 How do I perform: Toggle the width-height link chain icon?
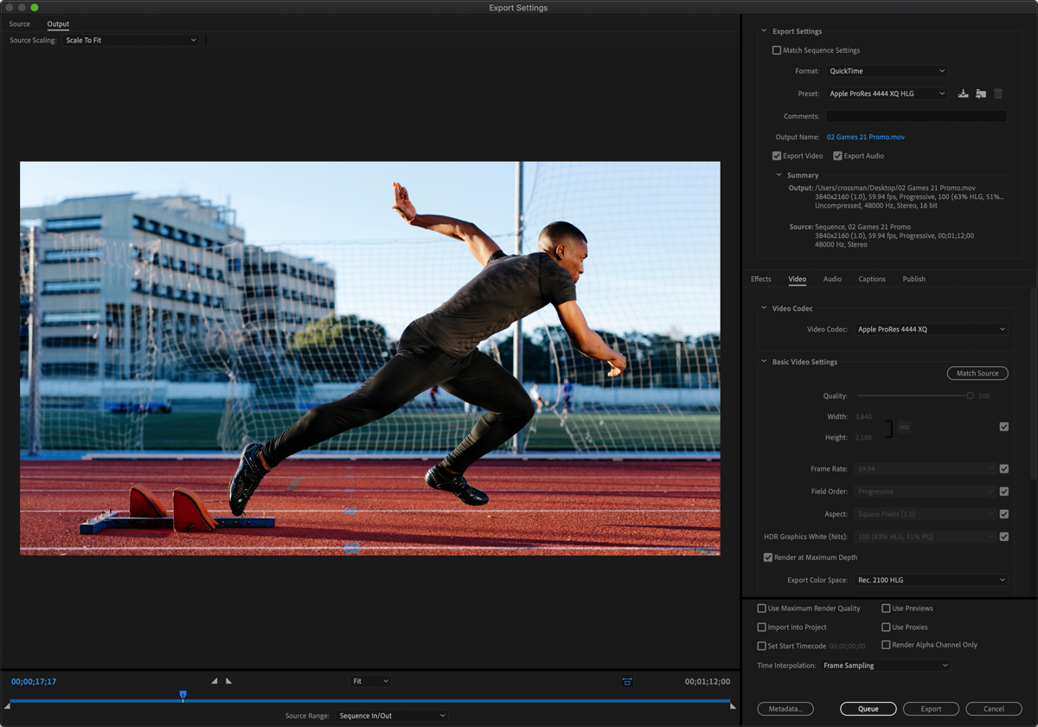click(904, 428)
